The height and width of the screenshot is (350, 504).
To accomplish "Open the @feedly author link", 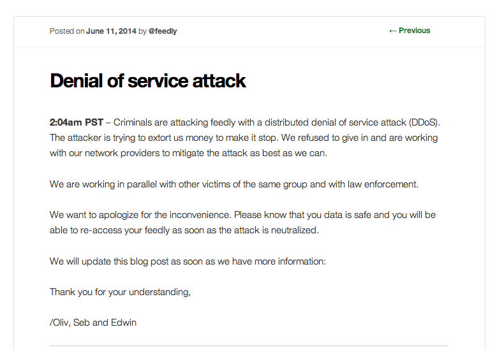I will pos(163,31).
